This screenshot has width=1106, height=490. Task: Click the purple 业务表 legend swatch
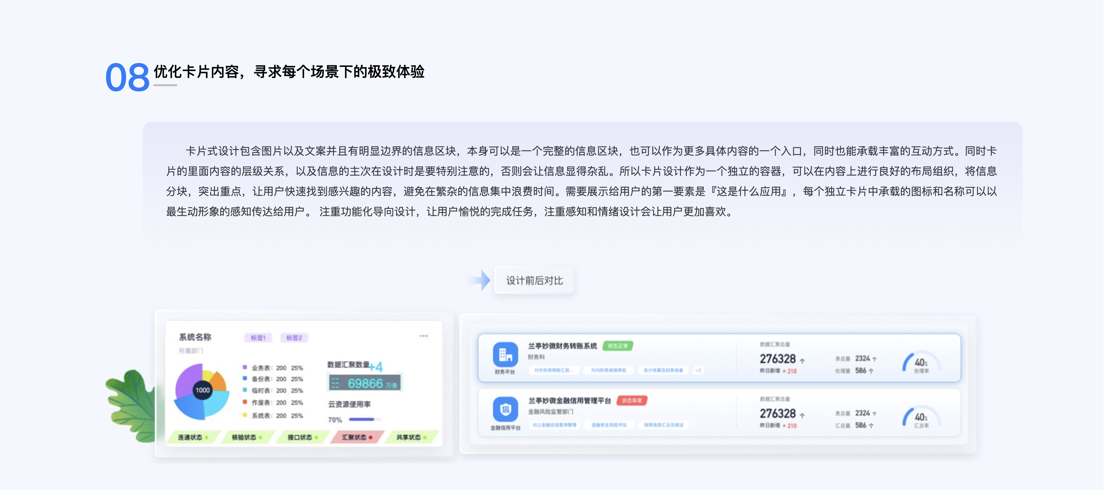point(245,367)
